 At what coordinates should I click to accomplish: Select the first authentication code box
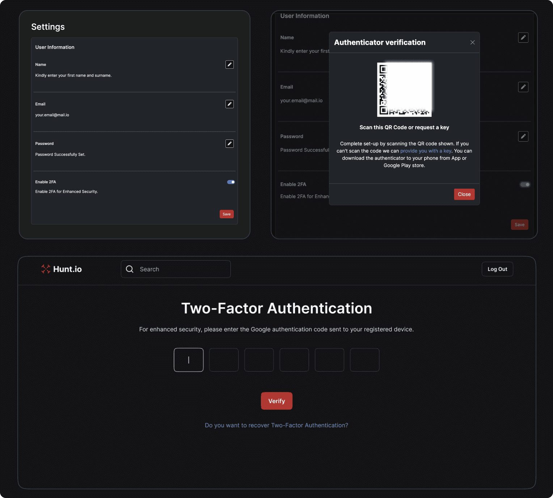pyautogui.click(x=189, y=360)
